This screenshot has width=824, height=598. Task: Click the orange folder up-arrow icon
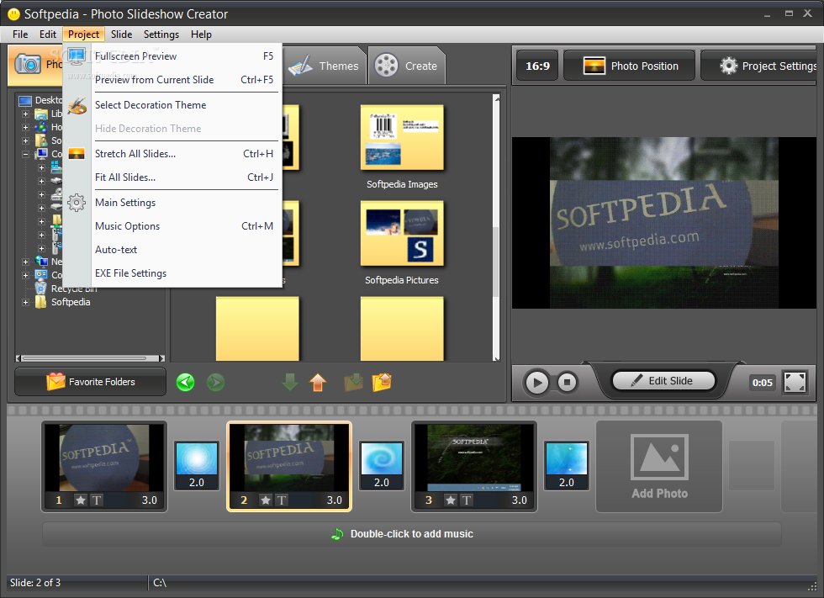382,382
